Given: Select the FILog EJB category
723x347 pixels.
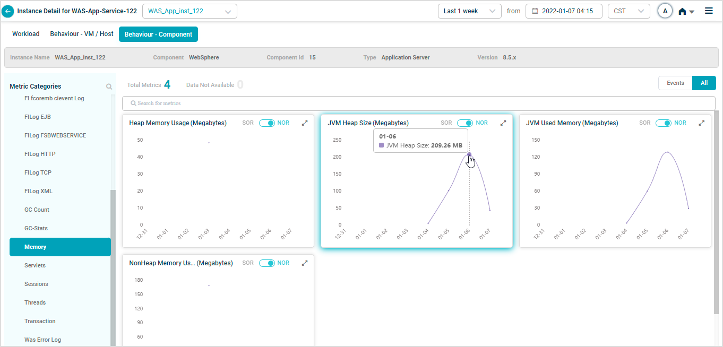Looking at the screenshot, I should pos(38,117).
